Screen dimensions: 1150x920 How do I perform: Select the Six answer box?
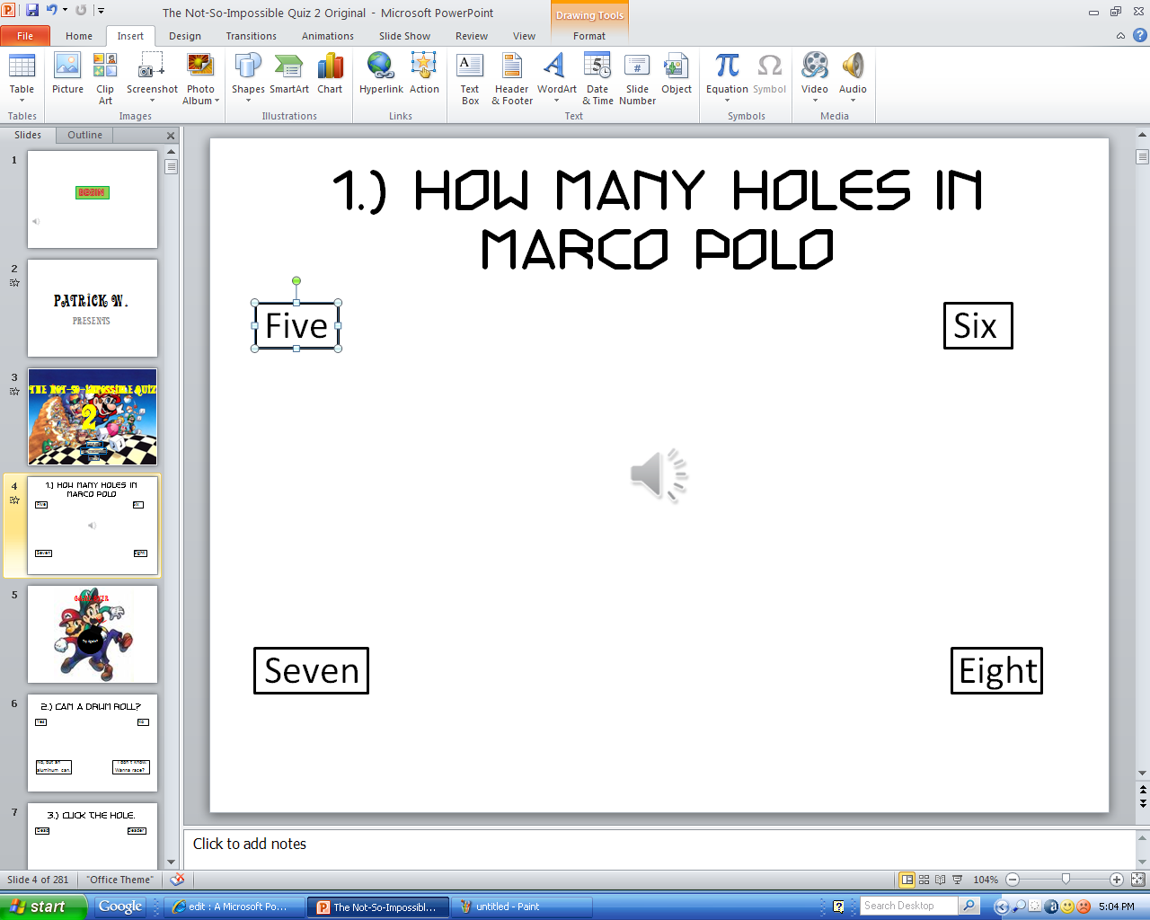pyautogui.click(x=977, y=325)
